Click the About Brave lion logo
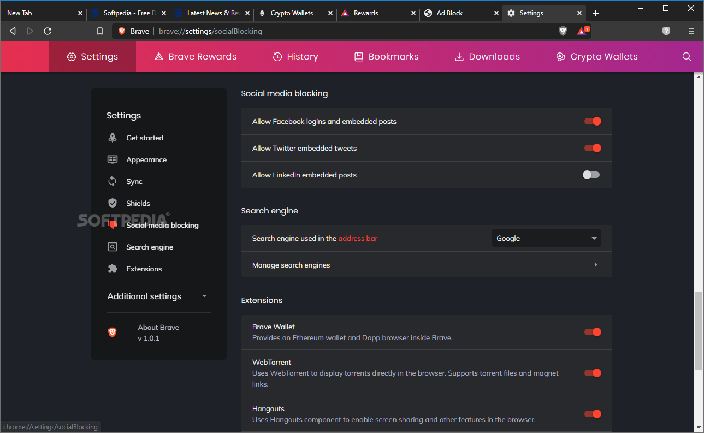Screen dimensions: 704x433 (113, 333)
